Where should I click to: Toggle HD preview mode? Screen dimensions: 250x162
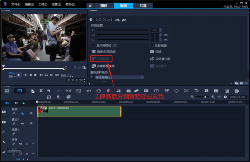click(x=57, y=75)
